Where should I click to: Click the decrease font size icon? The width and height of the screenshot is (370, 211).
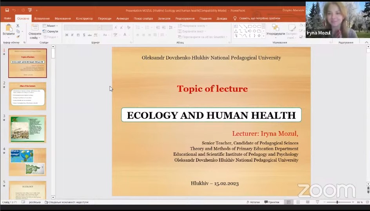pyautogui.click(x=122, y=27)
